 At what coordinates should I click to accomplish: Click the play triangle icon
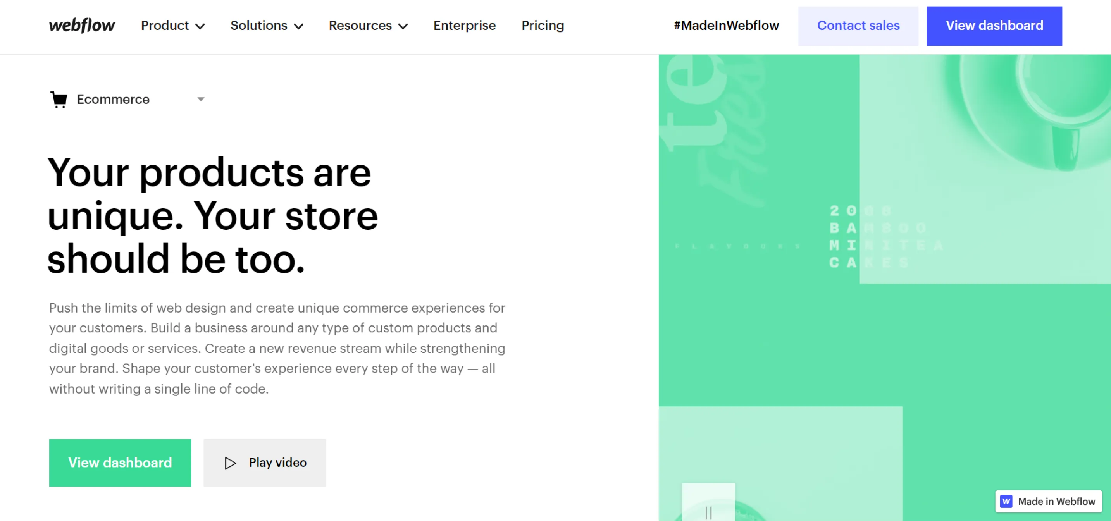coord(230,463)
